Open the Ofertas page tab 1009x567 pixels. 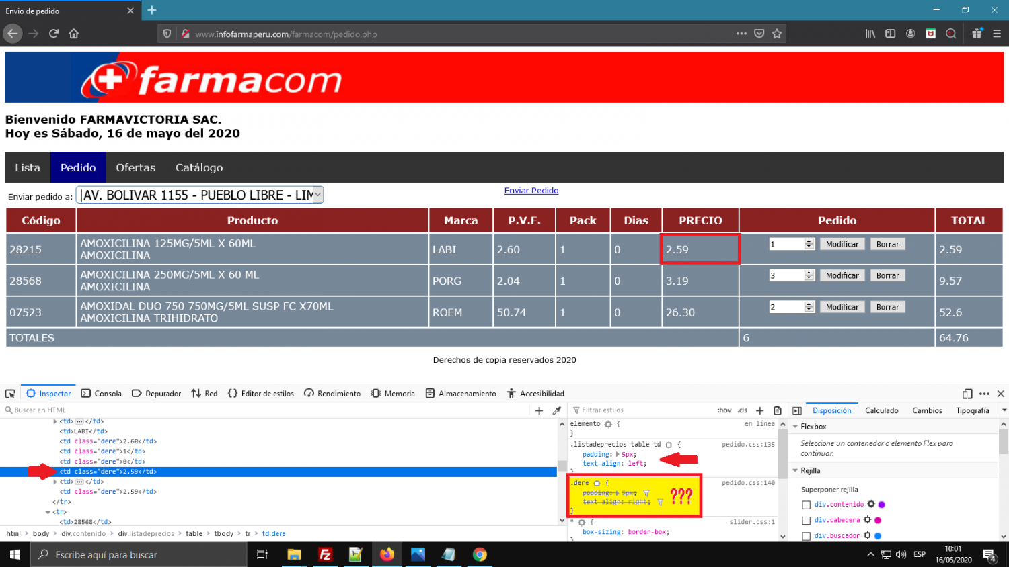[135, 167]
